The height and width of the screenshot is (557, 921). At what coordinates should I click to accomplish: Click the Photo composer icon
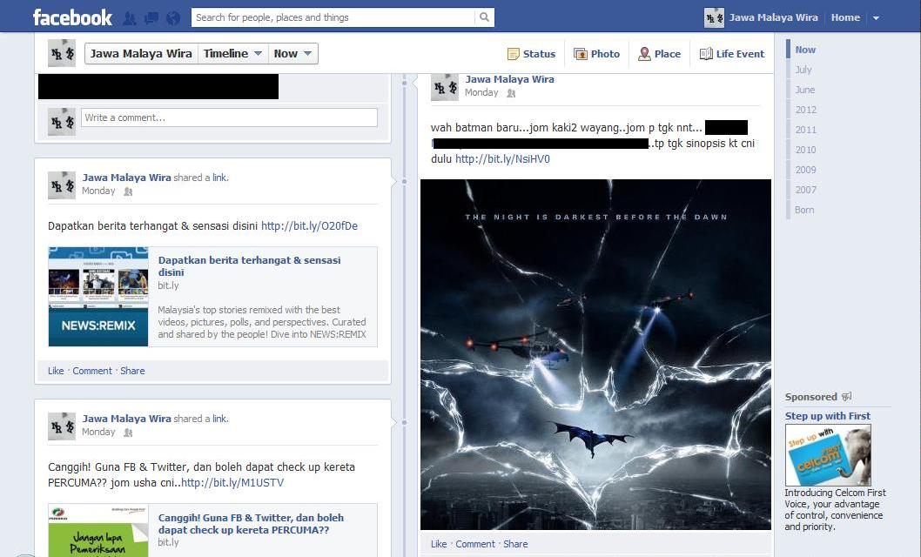point(581,54)
